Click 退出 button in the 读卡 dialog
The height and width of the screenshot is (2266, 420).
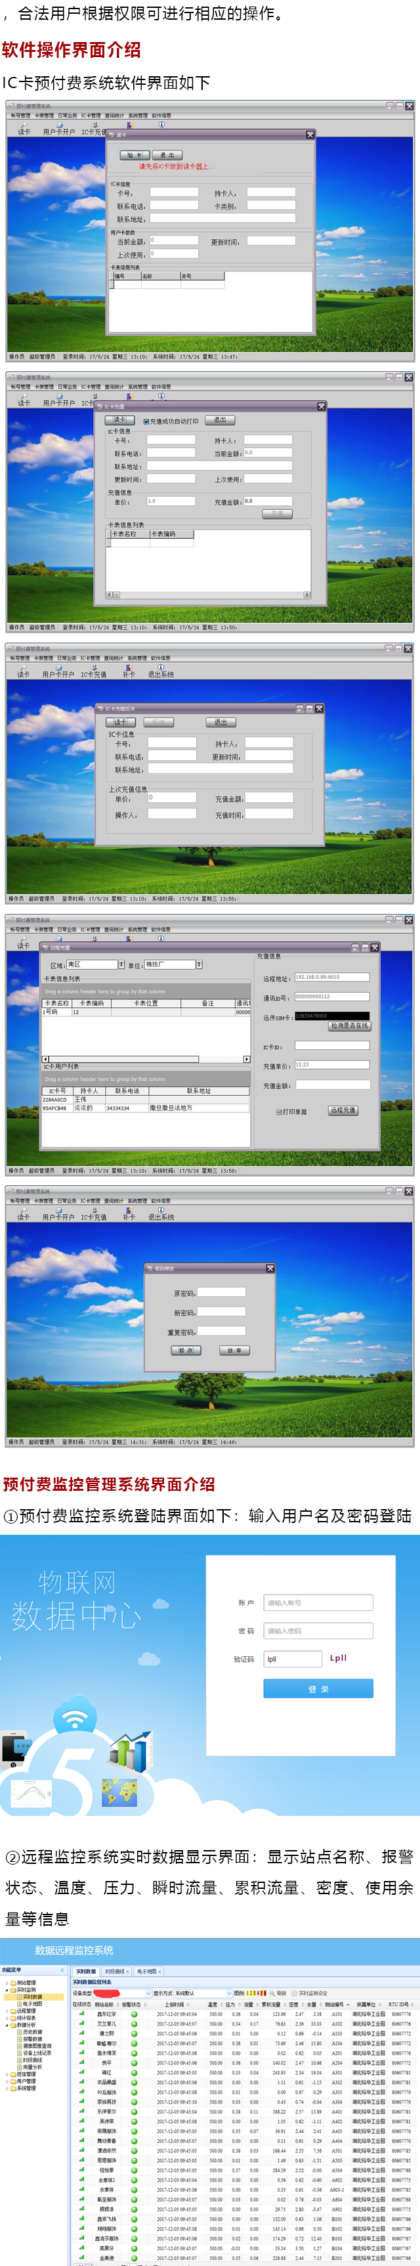point(167,155)
